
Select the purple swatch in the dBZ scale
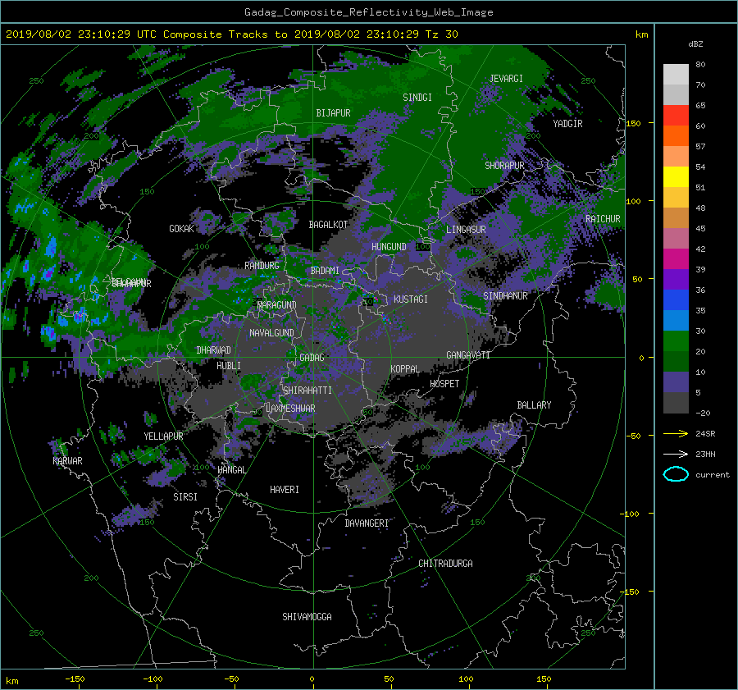pos(676,279)
